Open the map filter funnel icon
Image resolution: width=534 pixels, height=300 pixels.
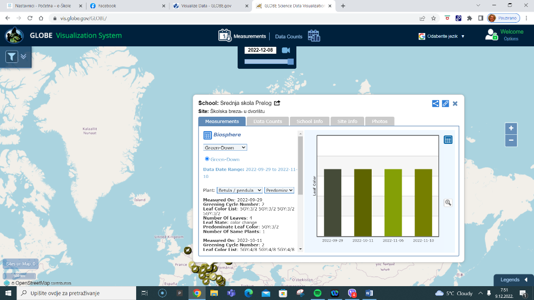12,56
